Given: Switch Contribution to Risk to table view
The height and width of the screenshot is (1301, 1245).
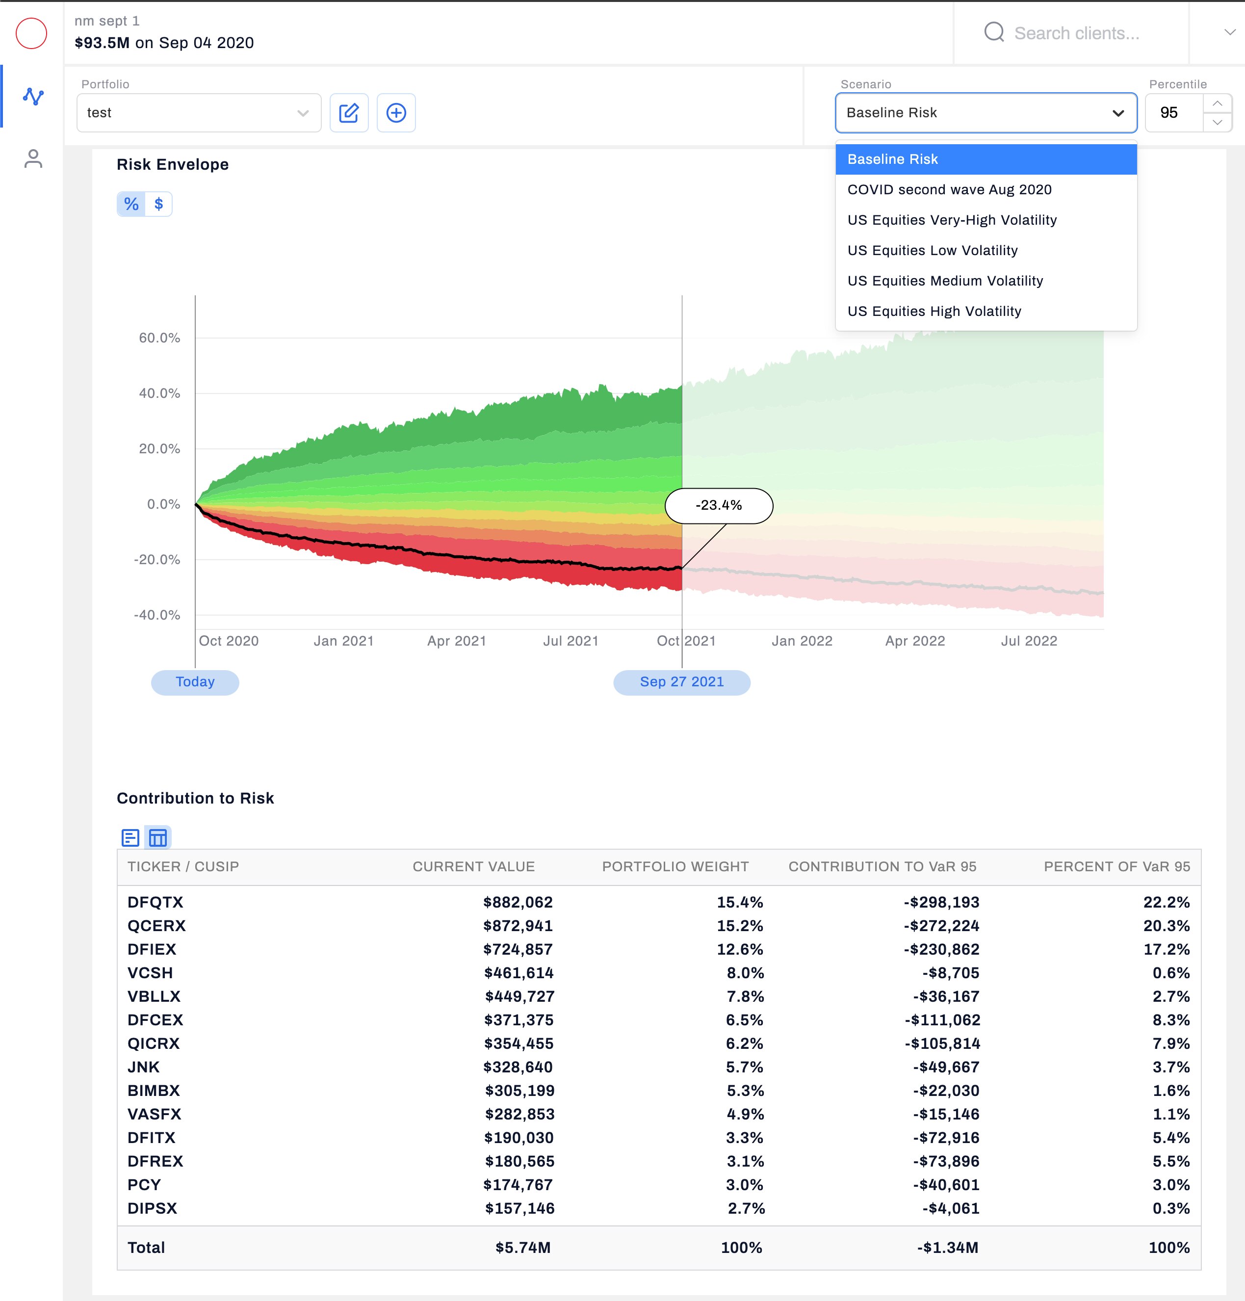Looking at the screenshot, I should 158,838.
